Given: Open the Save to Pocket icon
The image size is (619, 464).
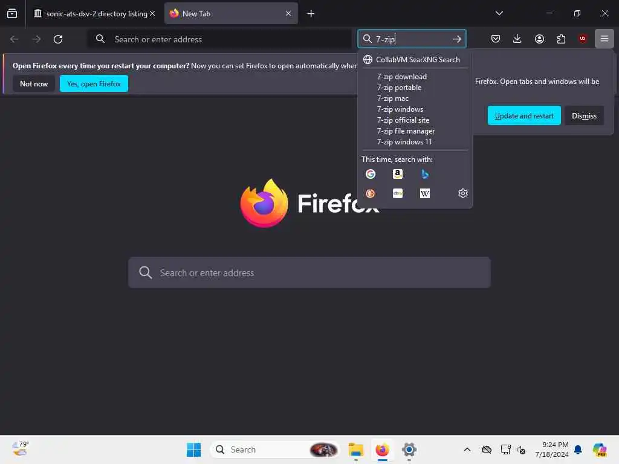Looking at the screenshot, I should tap(496, 39).
